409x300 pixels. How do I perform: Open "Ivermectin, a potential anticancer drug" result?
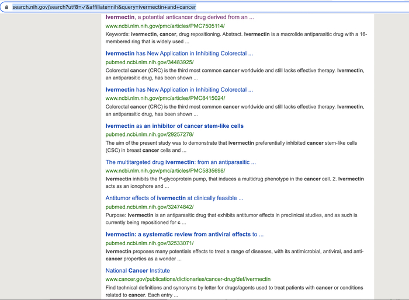pyautogui.click(x=179, y=18)
